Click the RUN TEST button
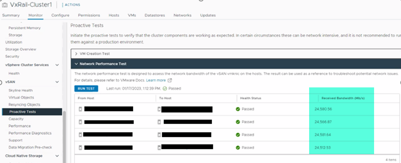This screenshot has height=163, width=401. click(86, 89)
